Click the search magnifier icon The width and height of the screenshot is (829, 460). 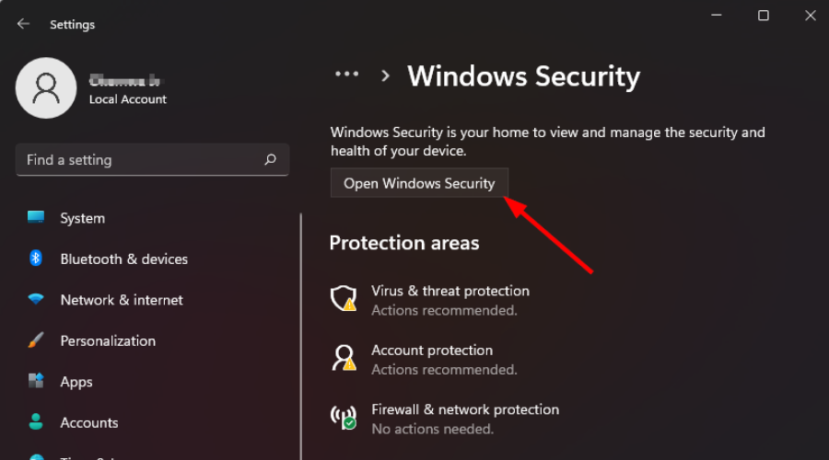click(270, 159)
